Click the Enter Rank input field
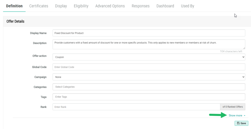The width and height of the screenshot is (251, 129). (x=136, y=107)
